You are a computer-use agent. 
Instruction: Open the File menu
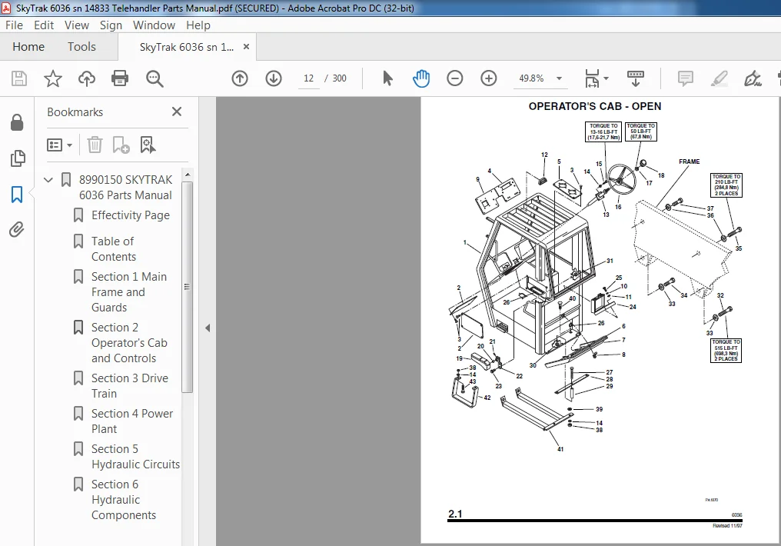[14, 25]
